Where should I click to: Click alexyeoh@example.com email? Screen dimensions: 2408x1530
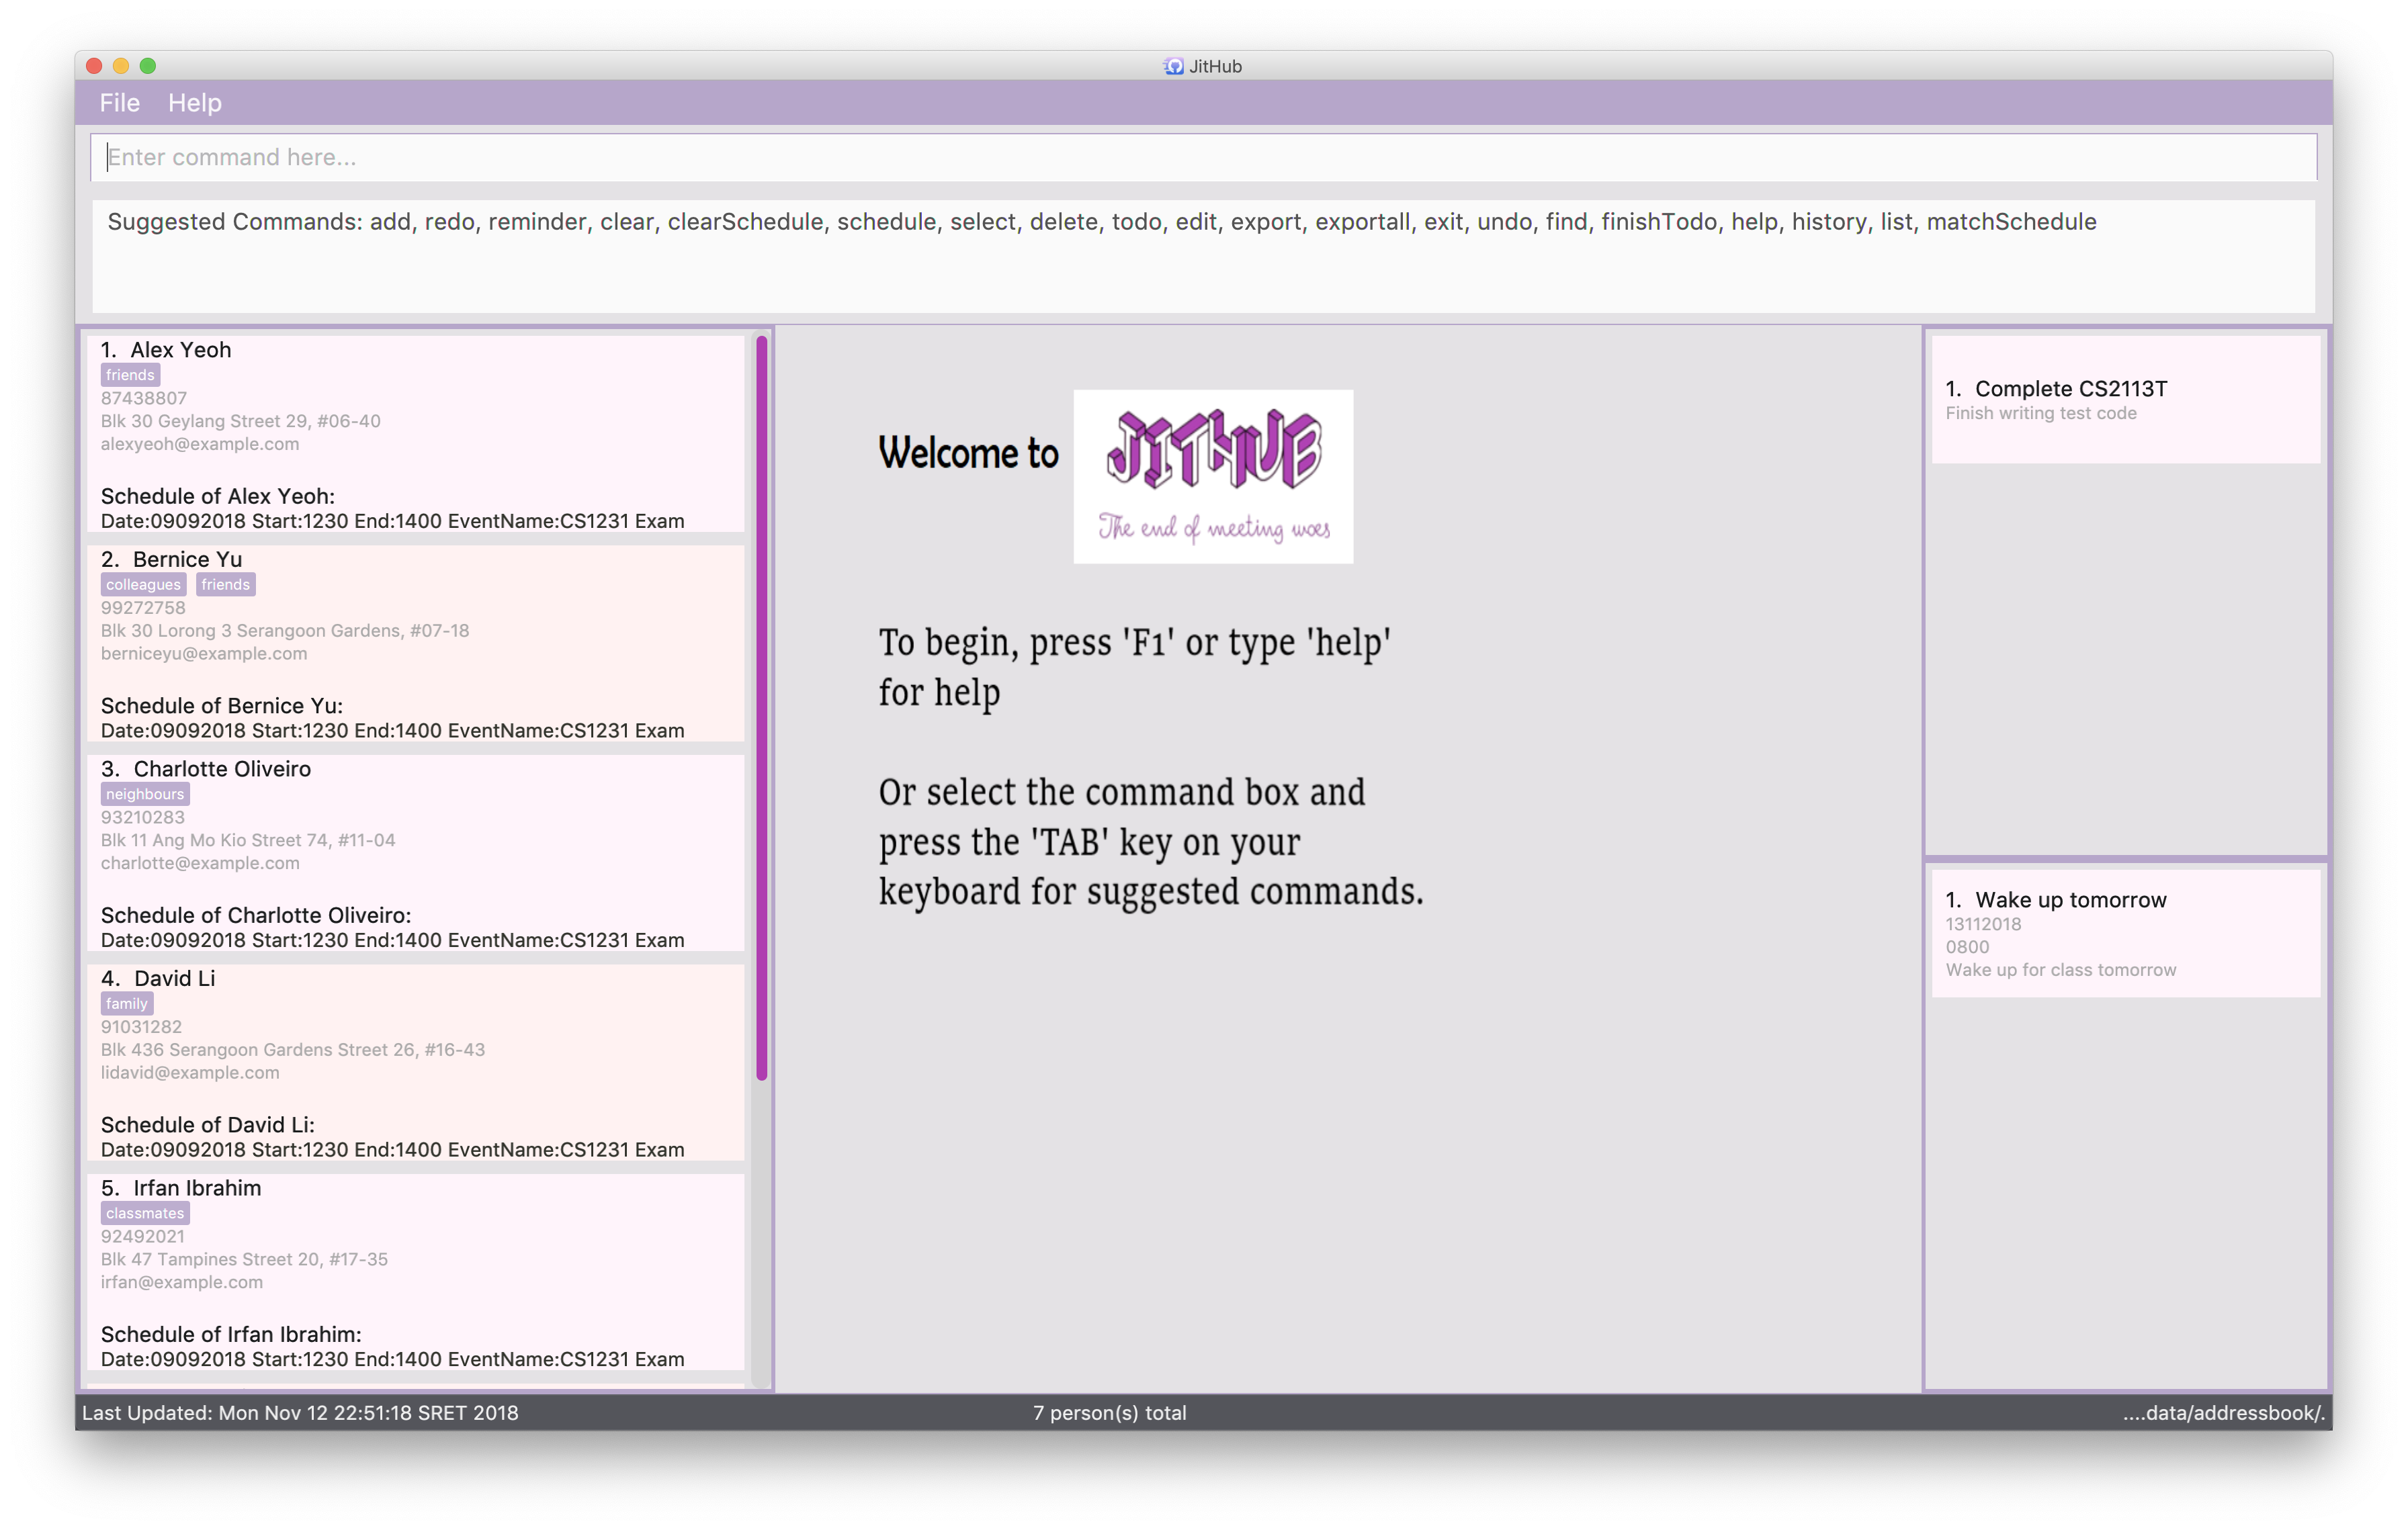pos(199,444)
